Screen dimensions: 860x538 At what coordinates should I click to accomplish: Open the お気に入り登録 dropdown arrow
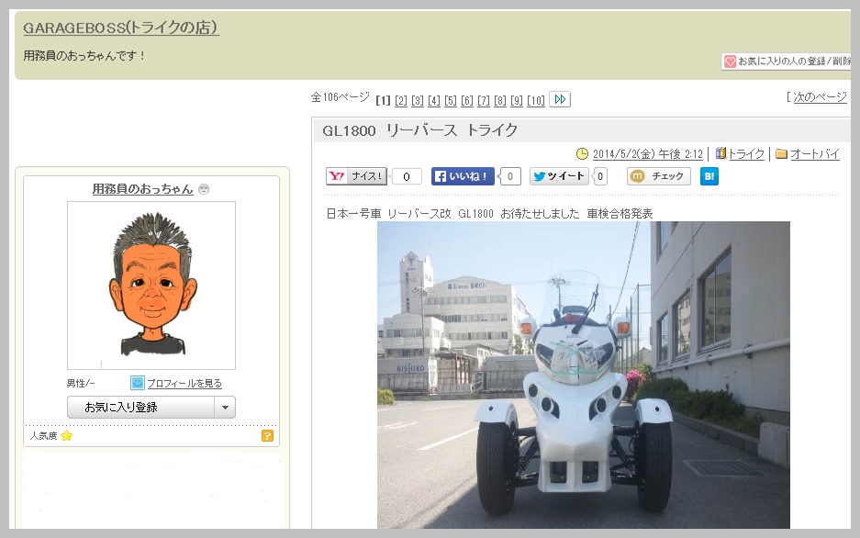pyautogui.click(x=225, y=408)
